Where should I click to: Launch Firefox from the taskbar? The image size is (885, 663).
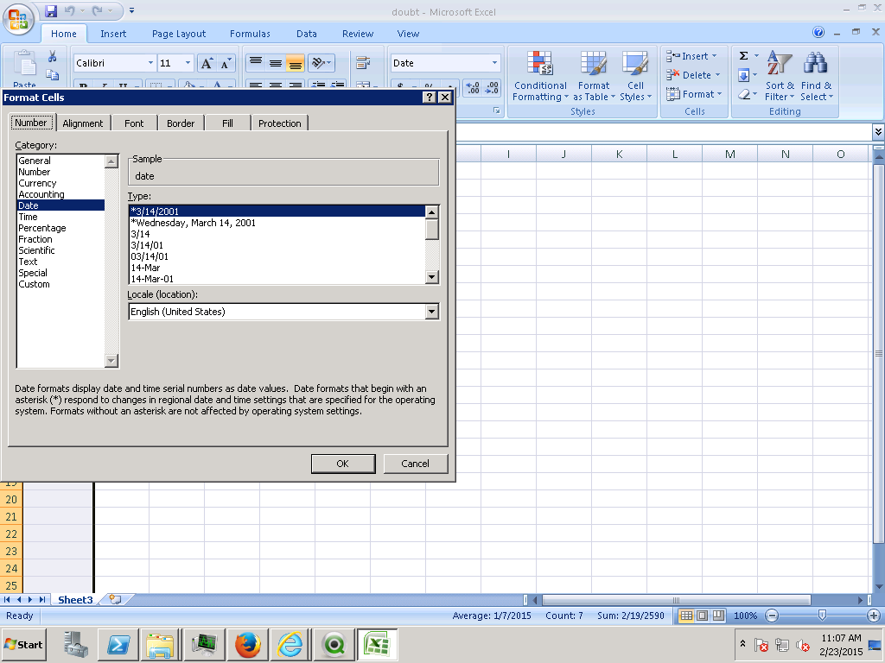[x=247, y=644]
